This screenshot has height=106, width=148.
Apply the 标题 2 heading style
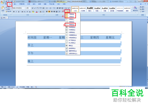point(97,9)
